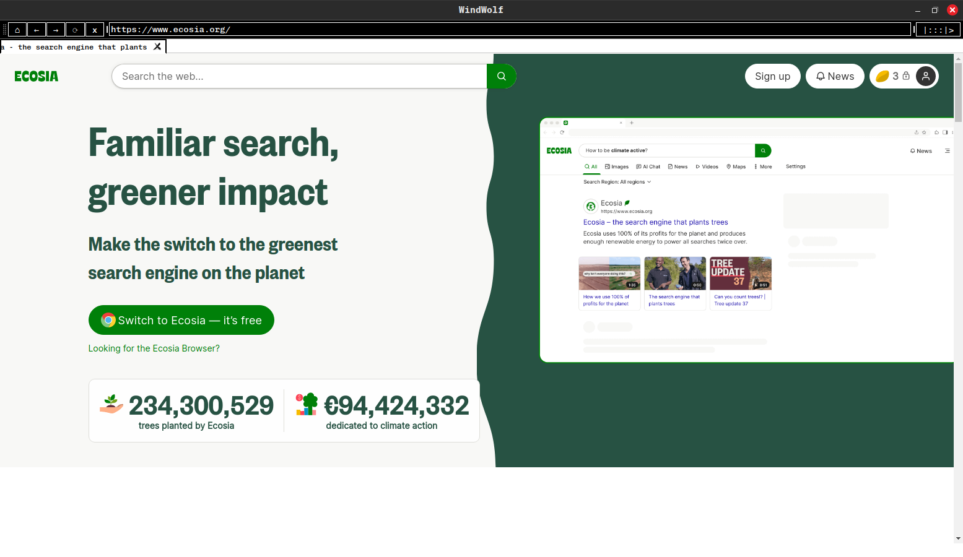Go back with the left arrow button
Viewport: 963px width, 557px height.
[x=37, y=30]
